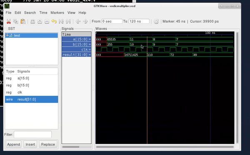The height and width of the screenshot is (155, 250).
Task: Select result[31:0] row in Signals pane
Action: click(x=77, y=55)
